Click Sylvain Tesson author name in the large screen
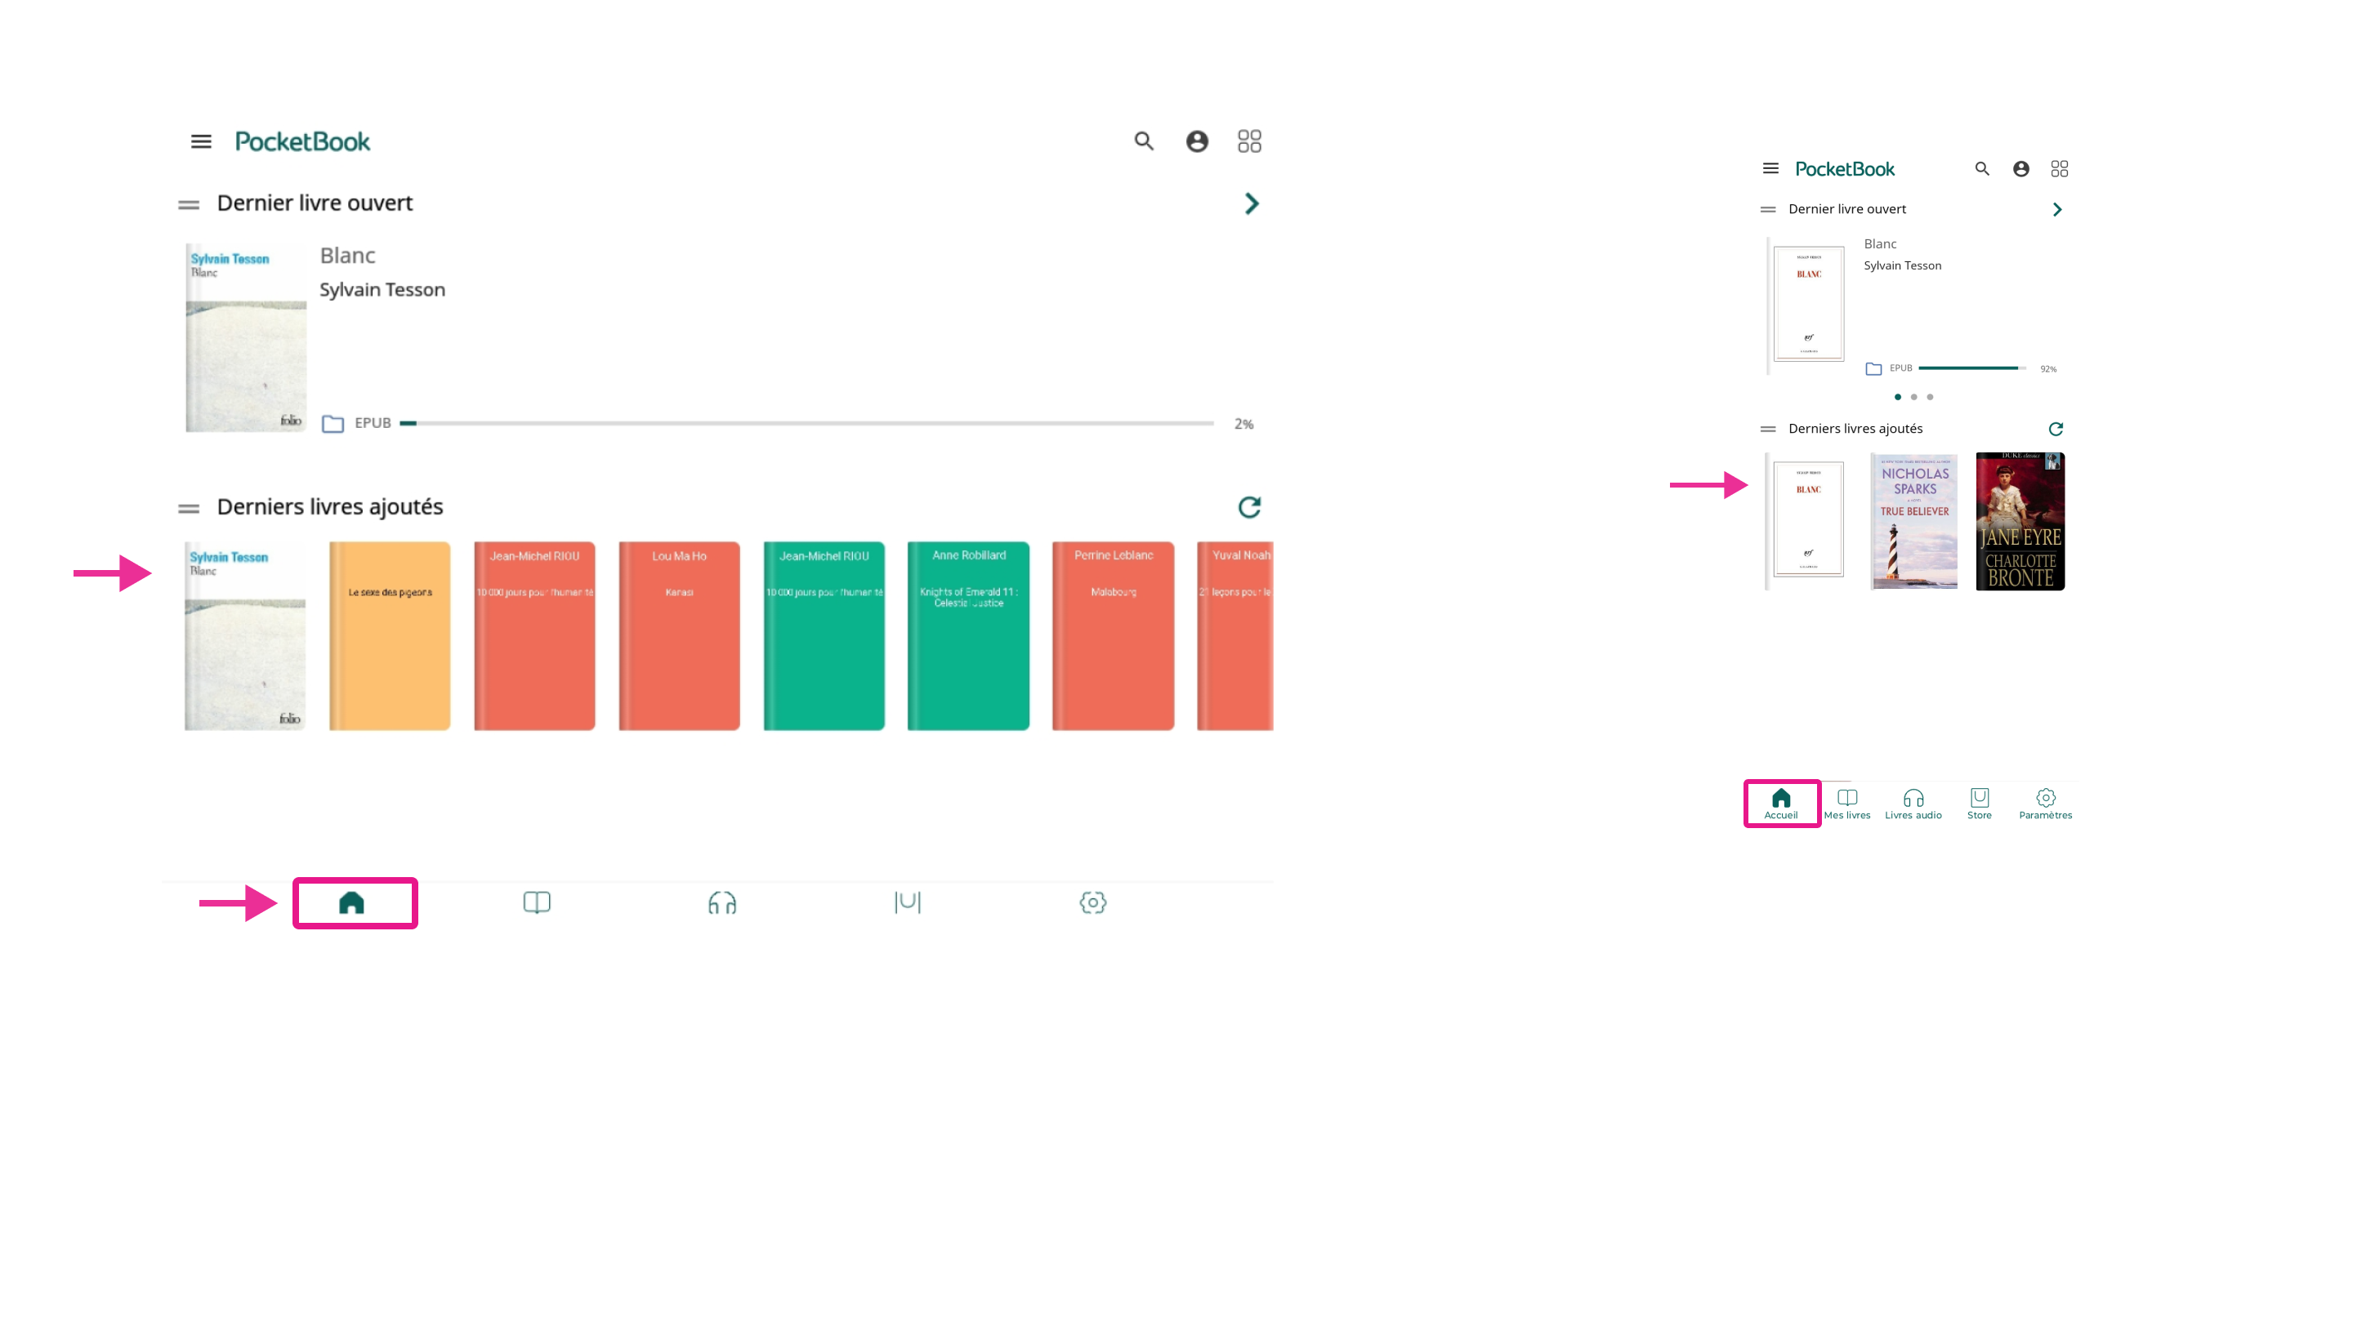 point(382,289)
